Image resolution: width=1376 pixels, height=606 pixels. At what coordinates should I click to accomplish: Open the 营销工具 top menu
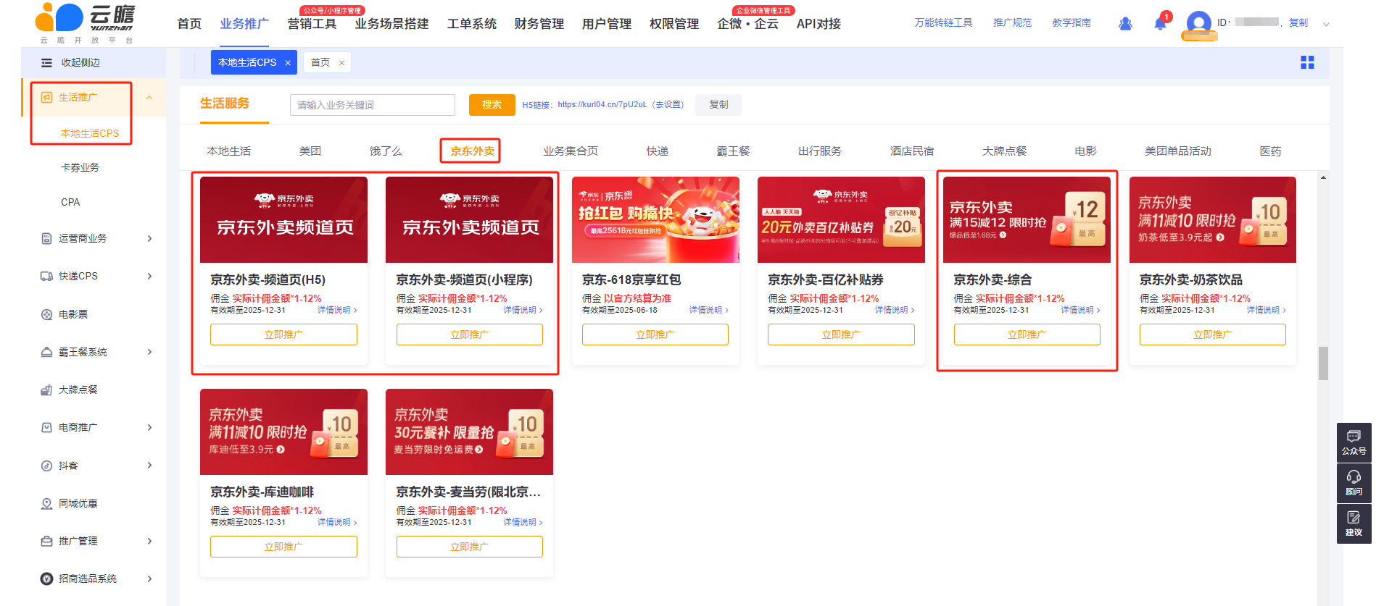(312, 24)
